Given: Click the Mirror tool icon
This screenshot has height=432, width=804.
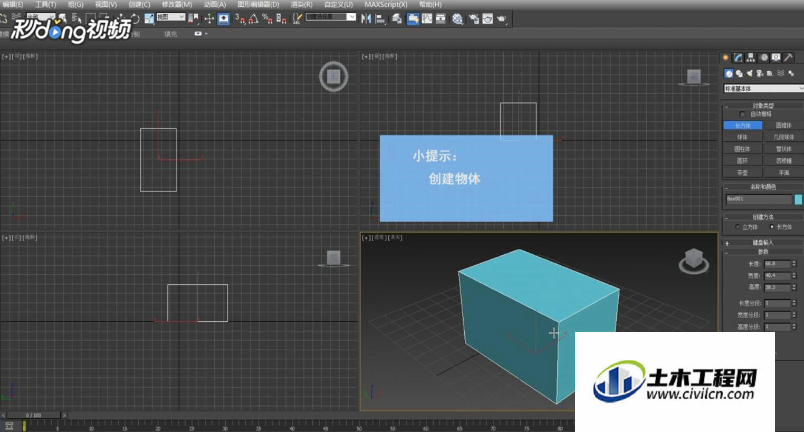Looking at the screenshot, I should click(x=366, y=18).
